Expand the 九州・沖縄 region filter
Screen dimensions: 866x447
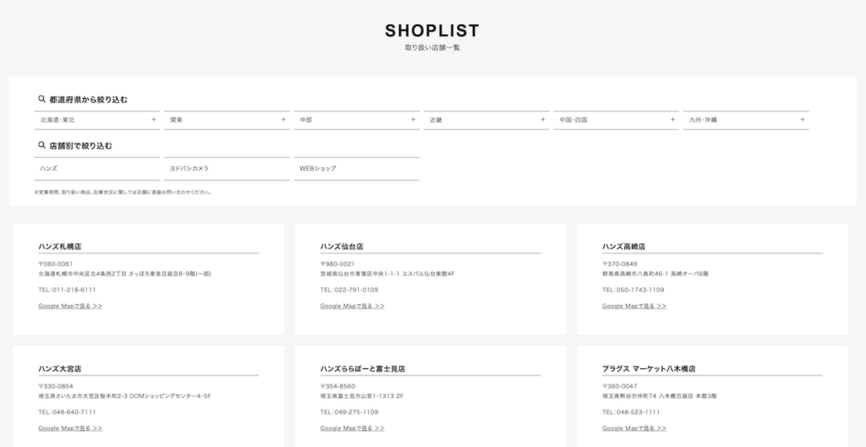point(746,120)
